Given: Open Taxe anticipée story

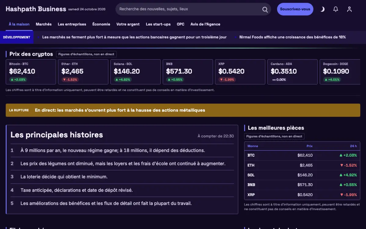Looking at the screenshot, I should coord(77,190).
